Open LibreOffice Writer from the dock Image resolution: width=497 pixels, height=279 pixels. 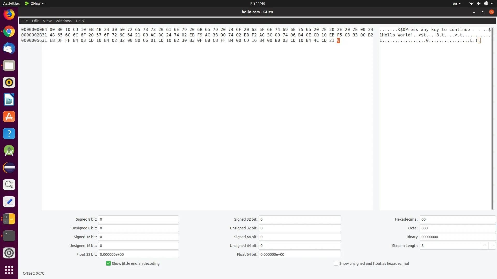(x=9, y=100)
